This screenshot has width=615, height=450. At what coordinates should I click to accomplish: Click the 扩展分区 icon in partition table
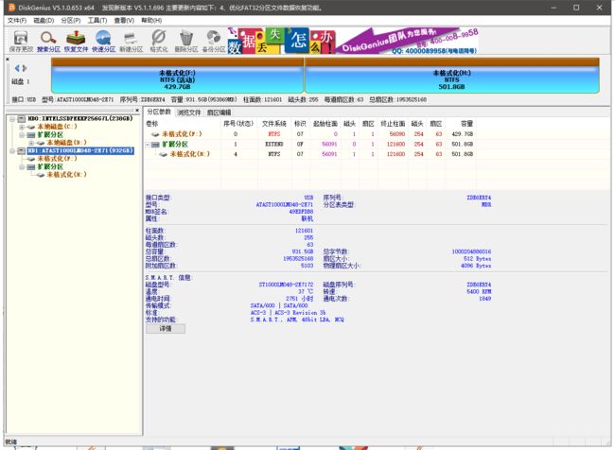coord(155,145)
